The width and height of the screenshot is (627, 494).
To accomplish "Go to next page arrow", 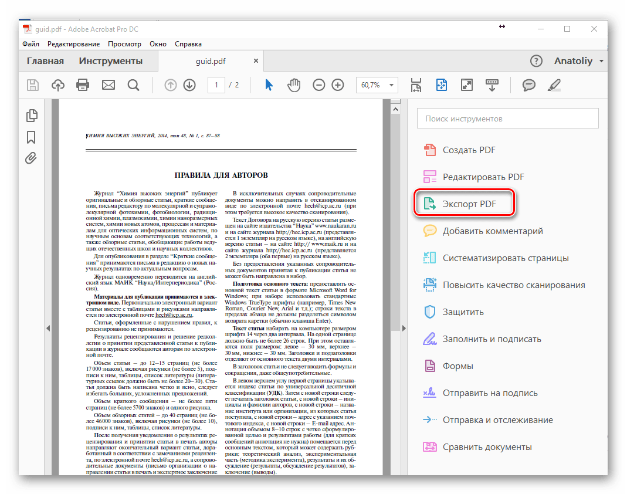I will pyautogui.click(x=189, y=85).
